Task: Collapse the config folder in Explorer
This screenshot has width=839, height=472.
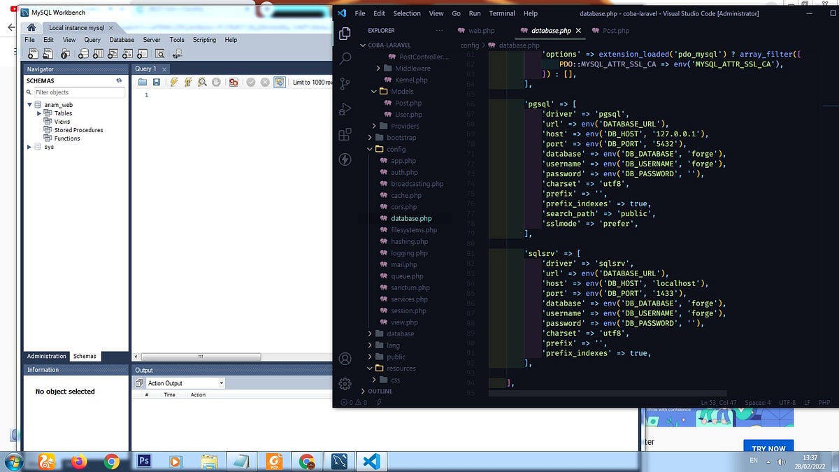Action: tap(396, 149)
